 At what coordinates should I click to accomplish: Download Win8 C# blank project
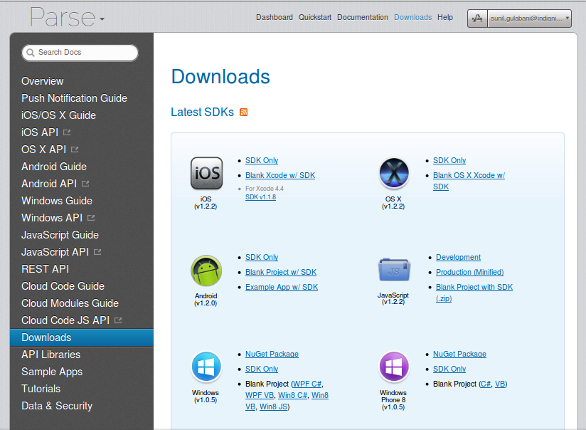[x=292, y=395]
